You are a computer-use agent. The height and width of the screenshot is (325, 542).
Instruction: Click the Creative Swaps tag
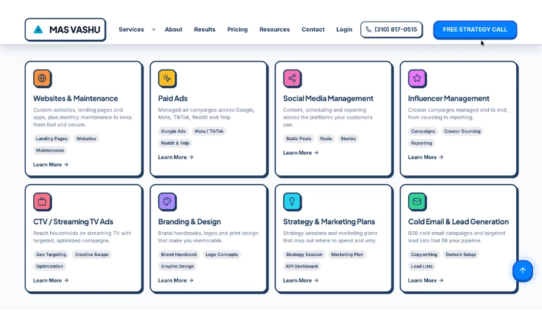[91, 255]
